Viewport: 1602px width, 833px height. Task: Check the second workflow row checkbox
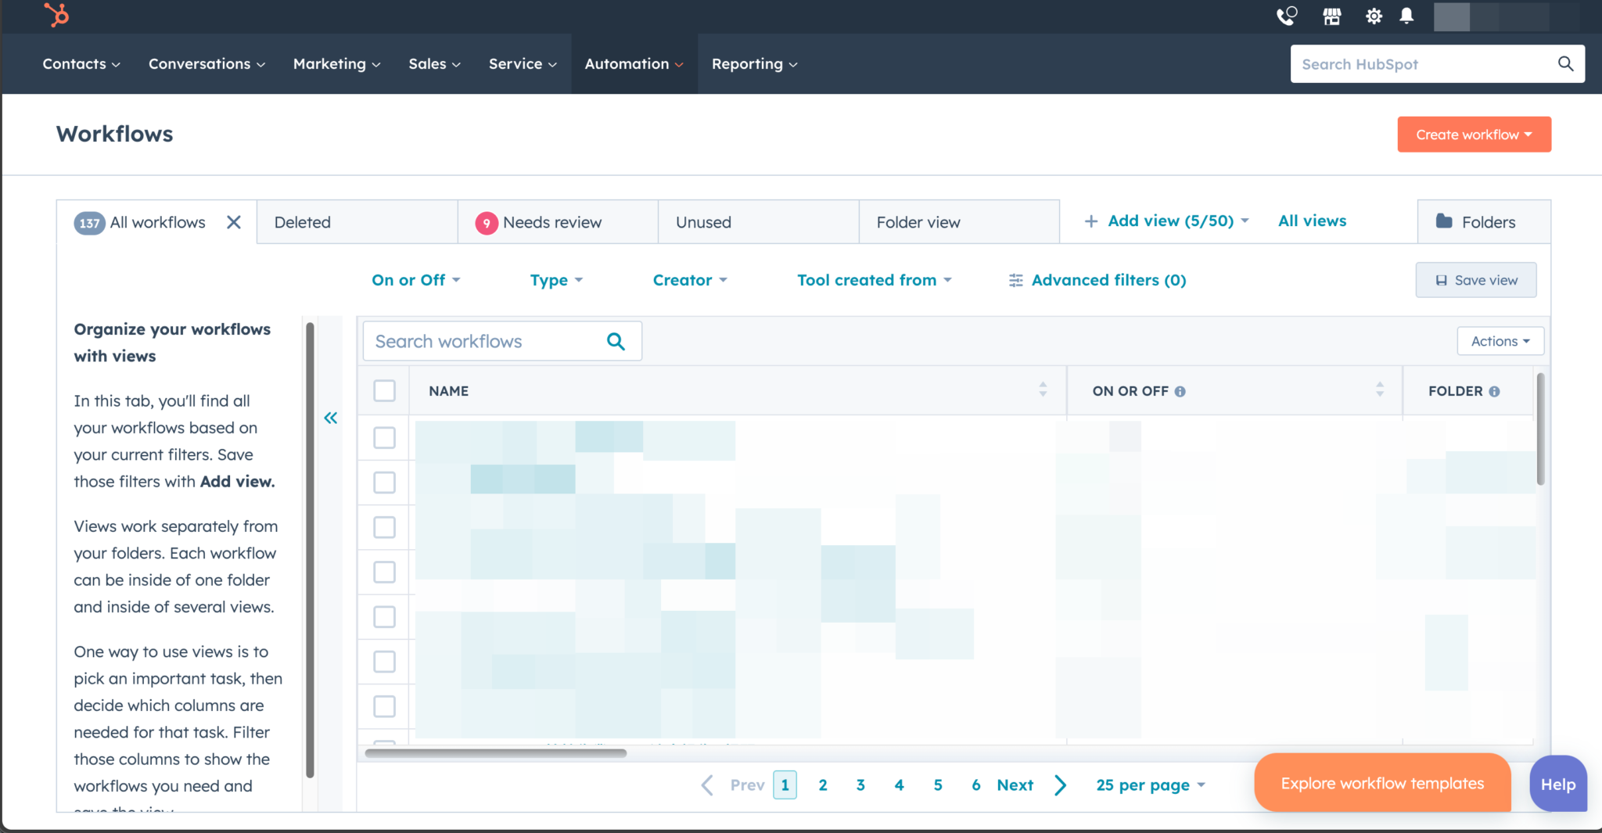(384, 483)
